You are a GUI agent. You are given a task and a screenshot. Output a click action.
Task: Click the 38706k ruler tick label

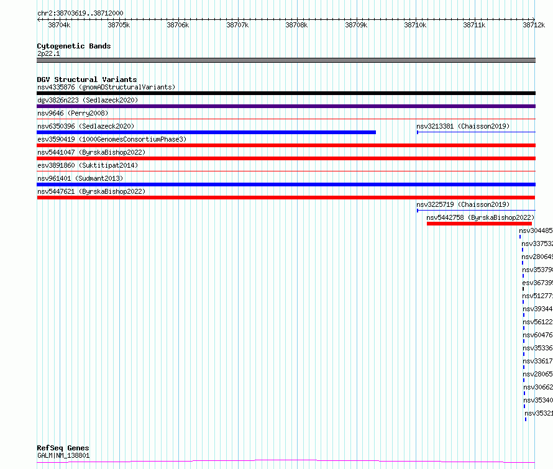click(x=178, y=25)
